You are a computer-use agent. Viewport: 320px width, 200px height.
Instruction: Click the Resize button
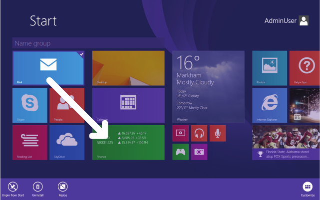click(x=63, y=189)
